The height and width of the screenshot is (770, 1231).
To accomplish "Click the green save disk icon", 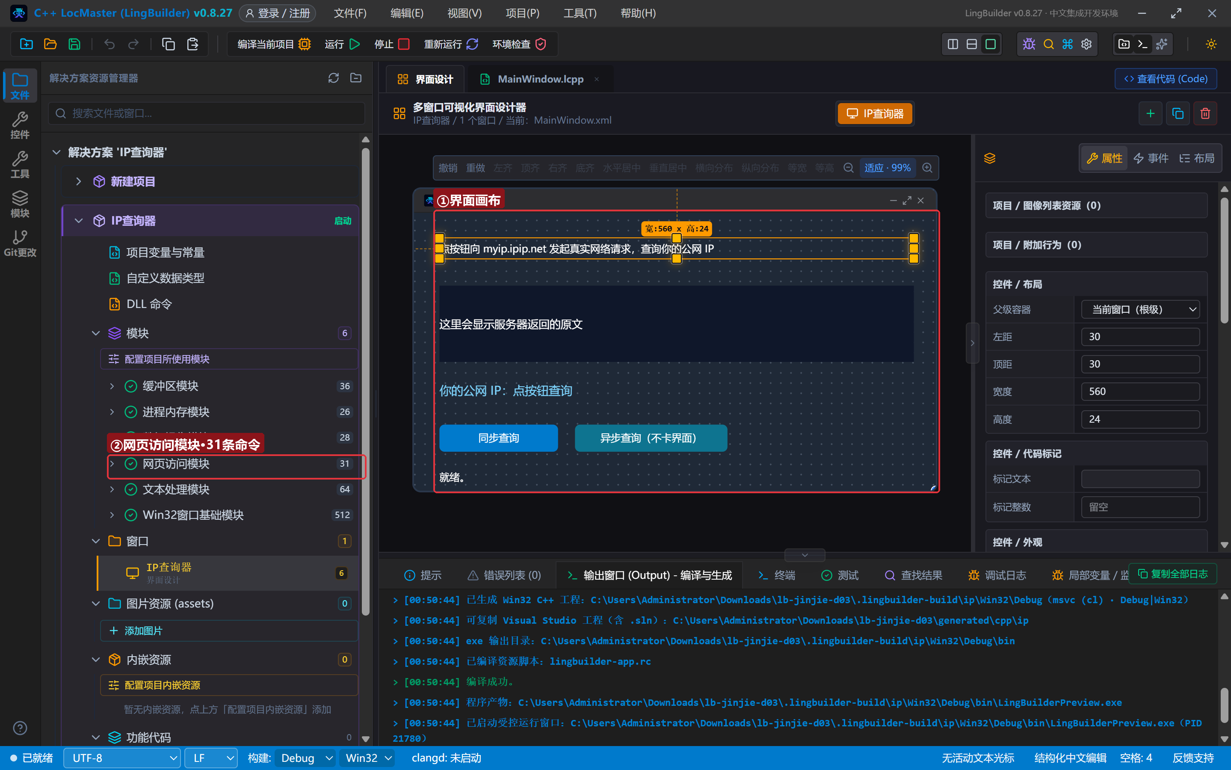I will point(74,44).
